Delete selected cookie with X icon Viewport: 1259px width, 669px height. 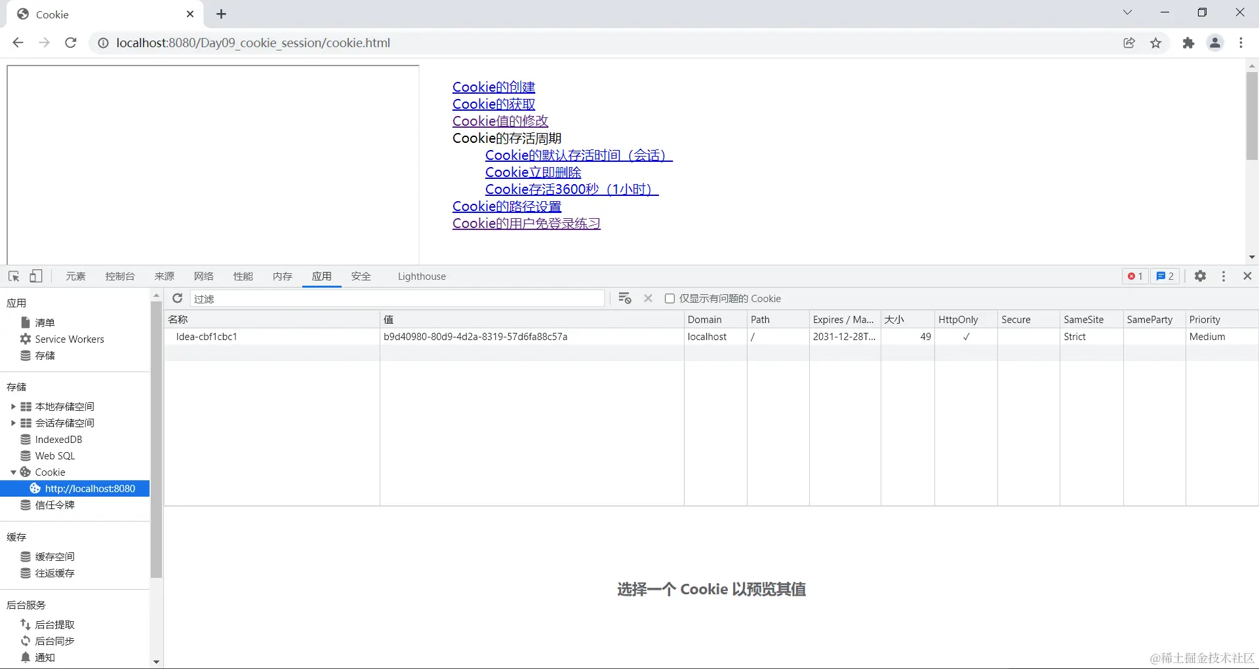[x=648, y=298]
